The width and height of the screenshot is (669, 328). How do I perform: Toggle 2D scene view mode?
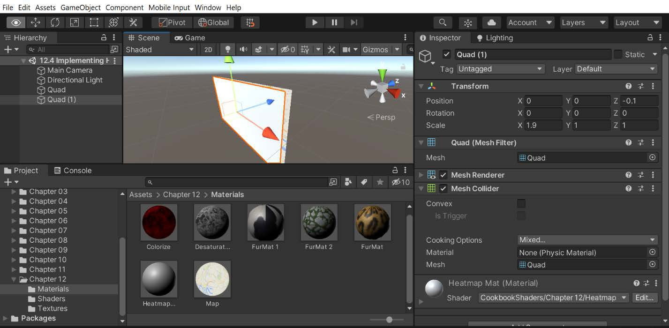(208, 49)
